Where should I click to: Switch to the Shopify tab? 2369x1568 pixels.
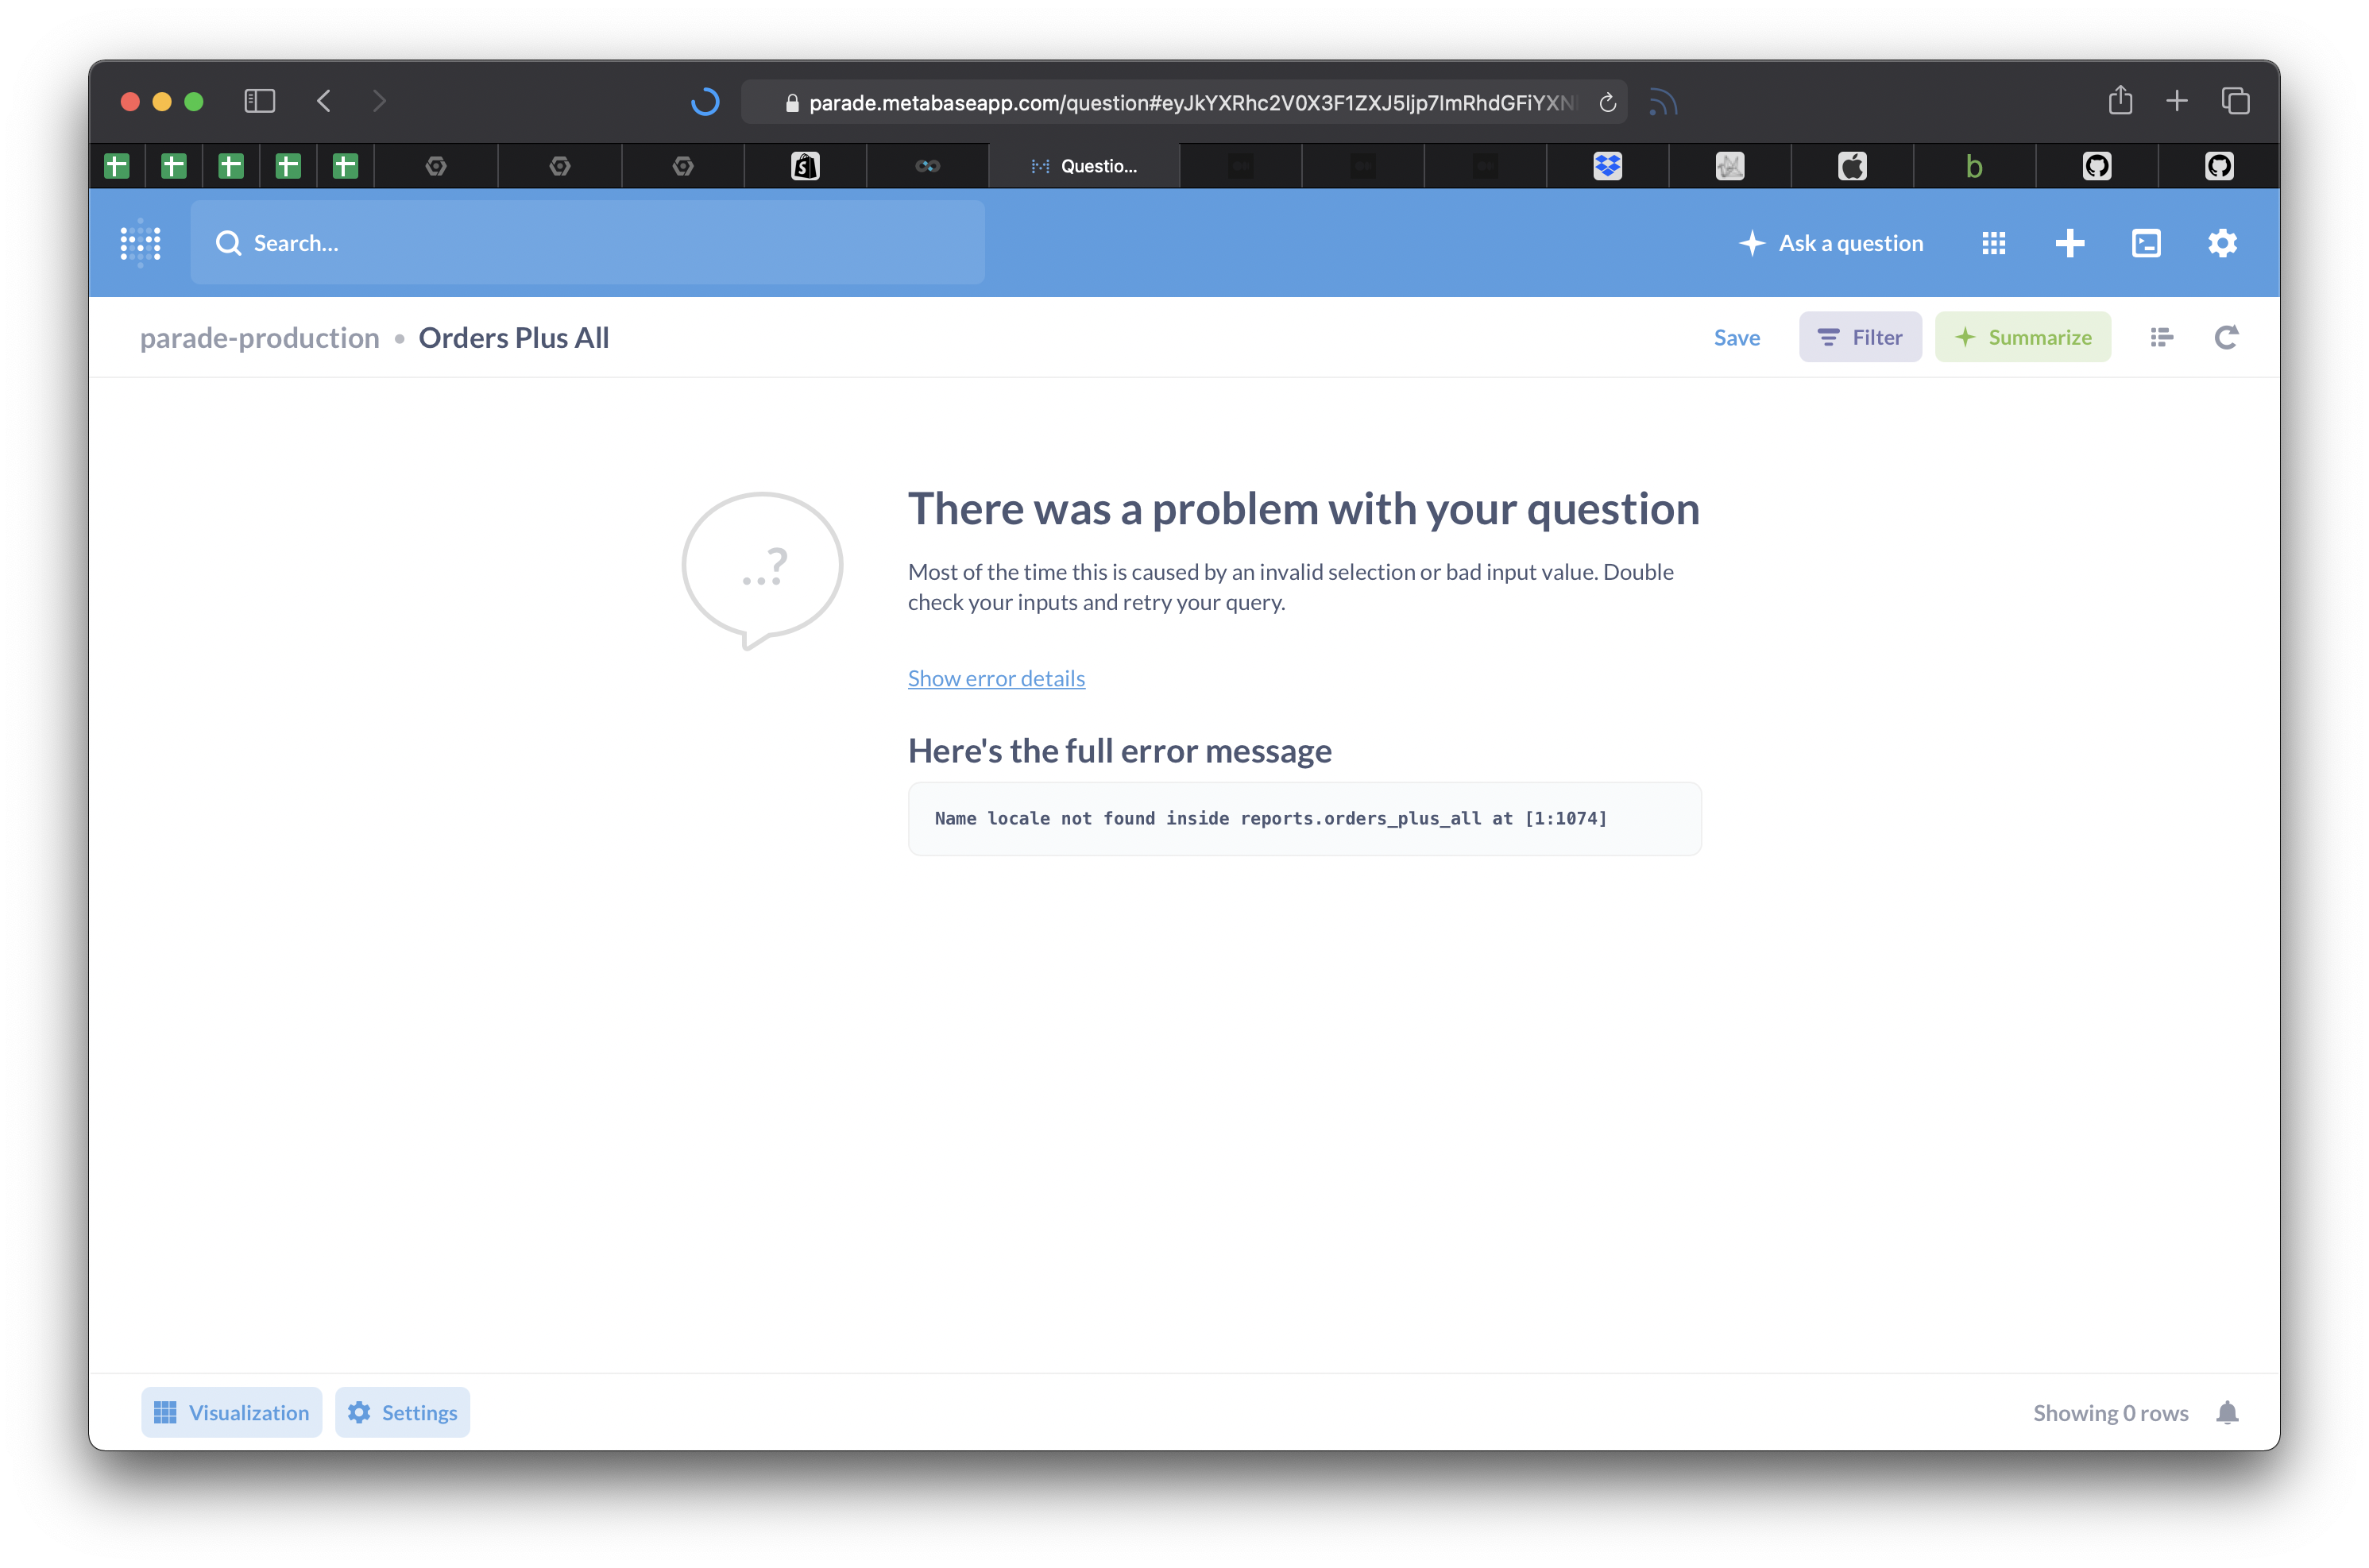805,166
